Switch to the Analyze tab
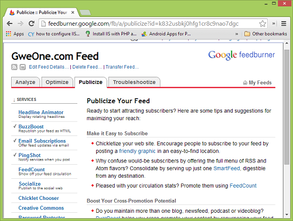 (x=25, y=82)
